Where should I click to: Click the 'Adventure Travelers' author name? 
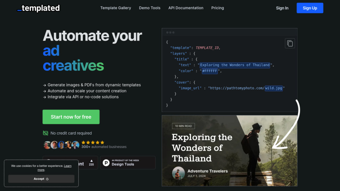click(x=208, y=171)
